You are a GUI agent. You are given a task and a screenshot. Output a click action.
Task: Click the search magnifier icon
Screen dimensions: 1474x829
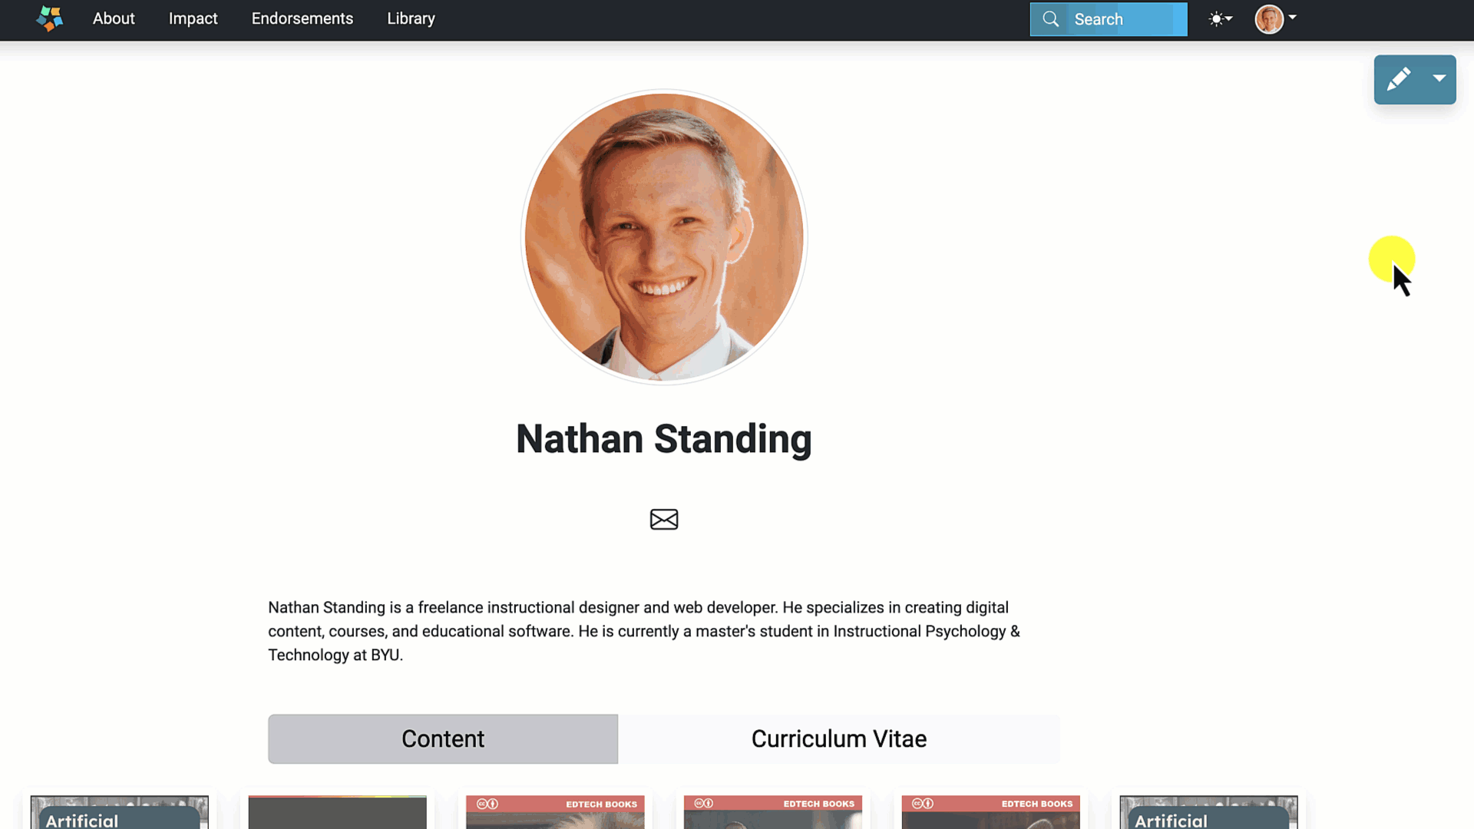(x=1050, y=19)
